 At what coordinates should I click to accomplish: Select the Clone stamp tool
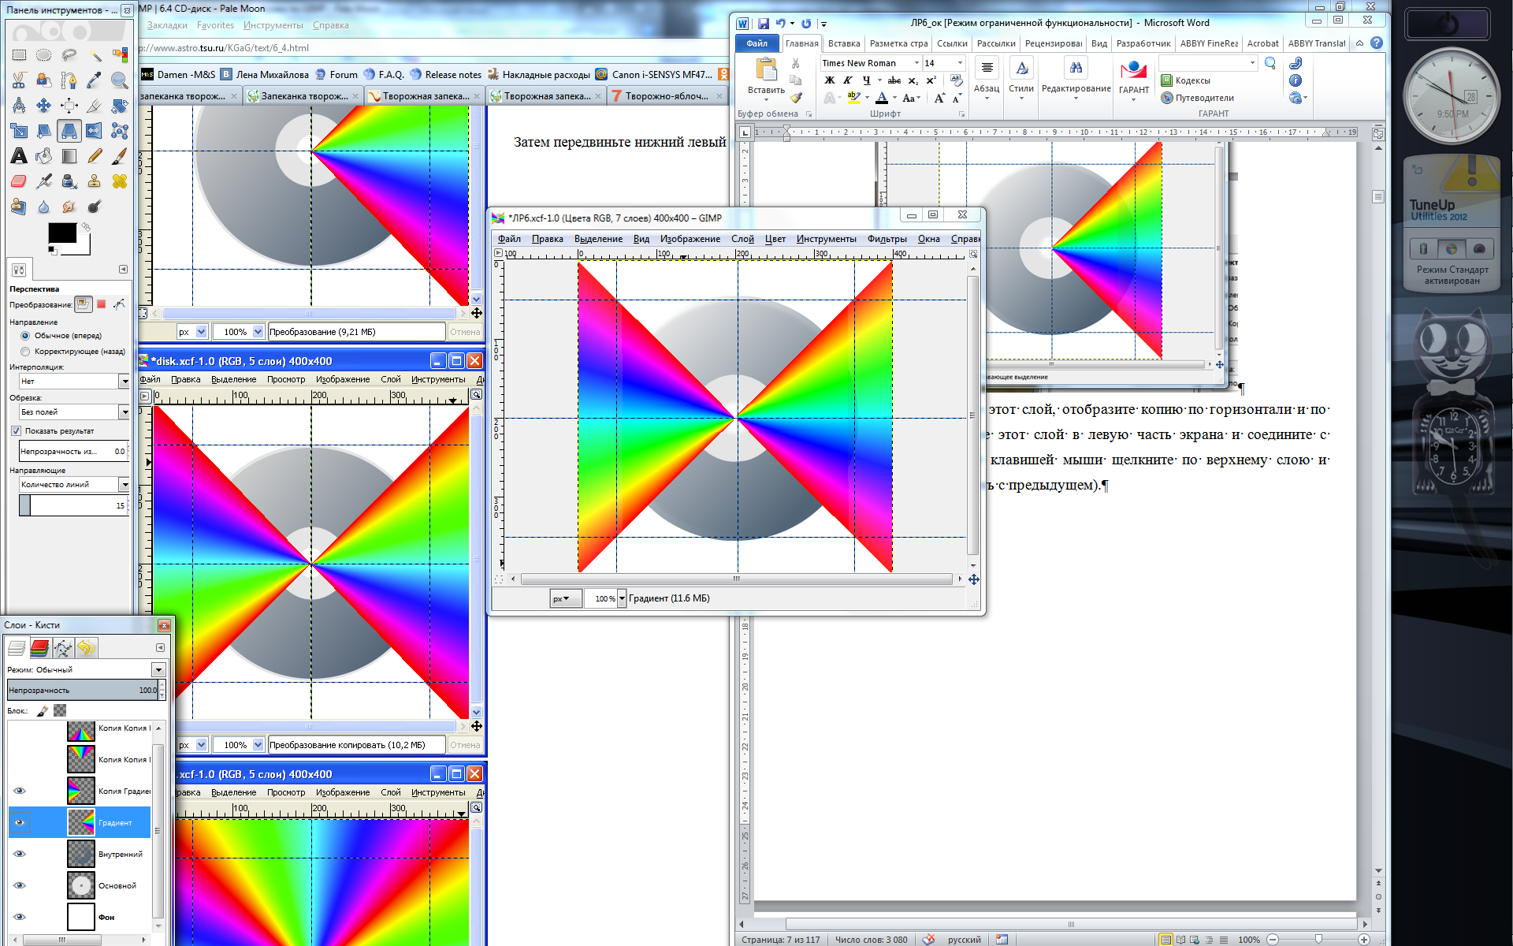point(95,181)
